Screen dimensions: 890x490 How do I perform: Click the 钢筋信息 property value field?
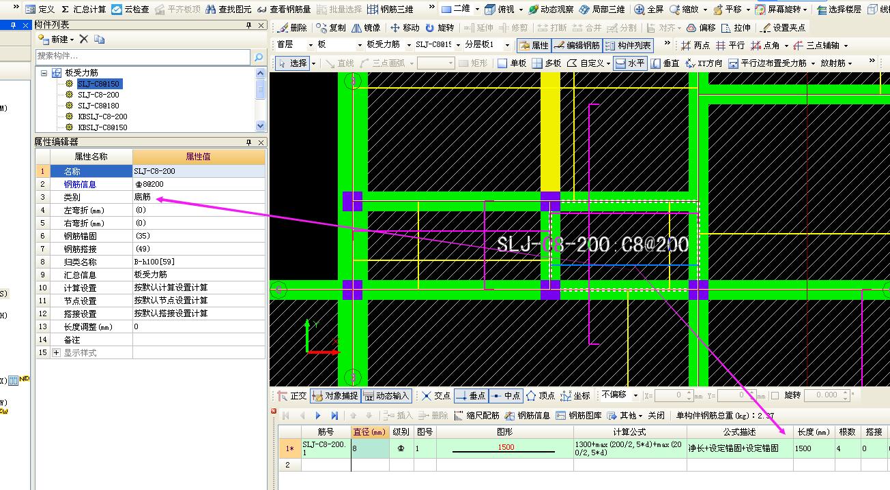click(x=199, y=184)
